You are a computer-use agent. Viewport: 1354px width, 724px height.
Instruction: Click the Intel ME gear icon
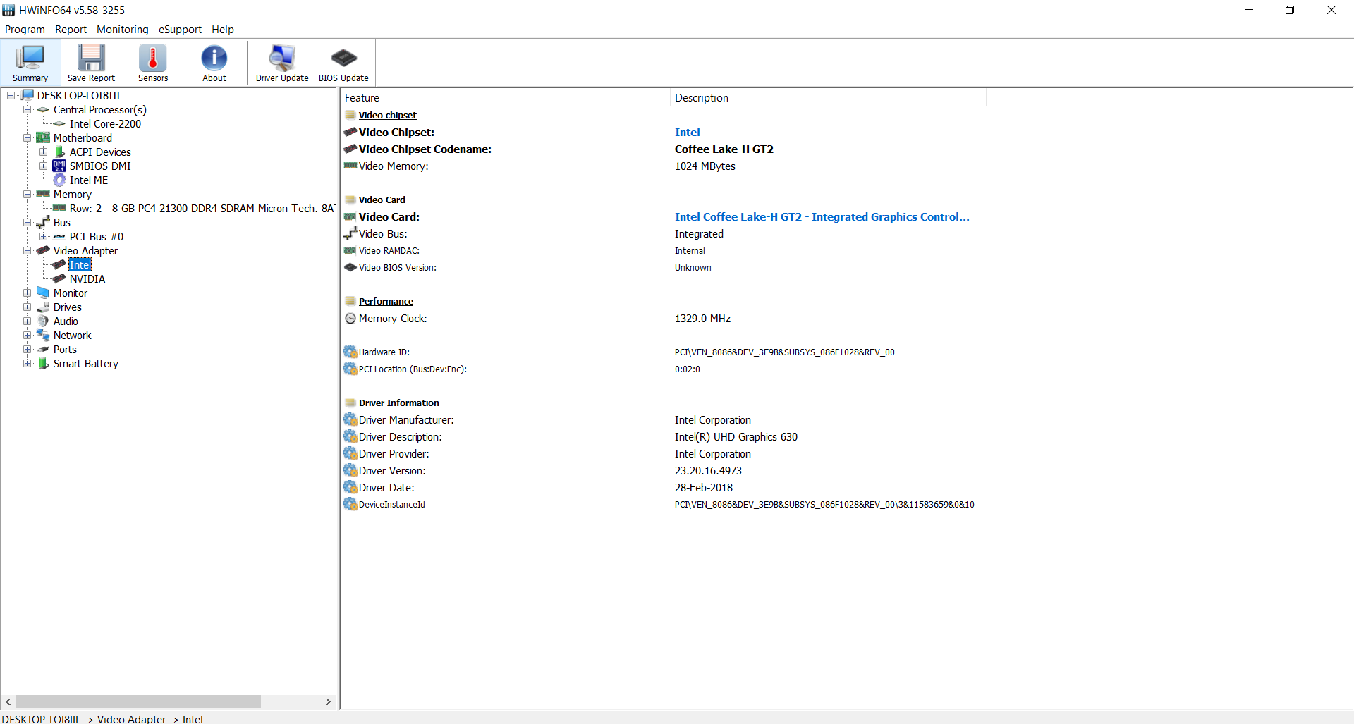(59, 180)
